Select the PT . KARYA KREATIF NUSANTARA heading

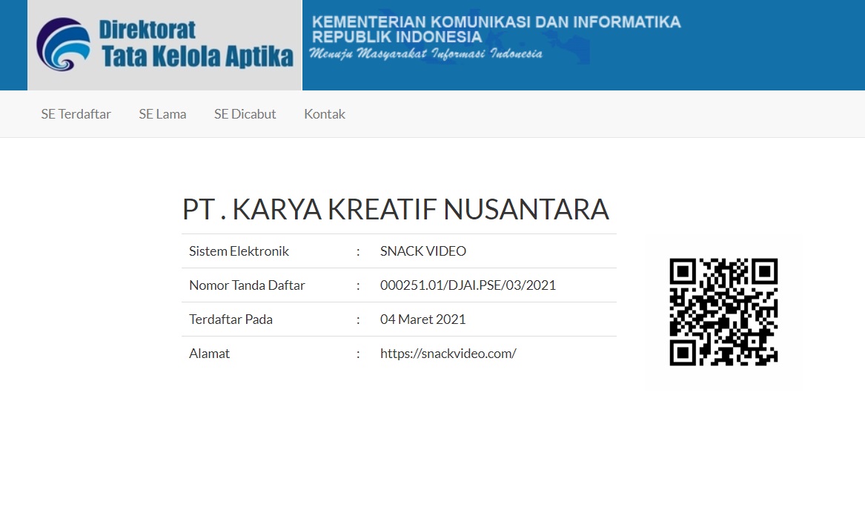pos(396,210)
